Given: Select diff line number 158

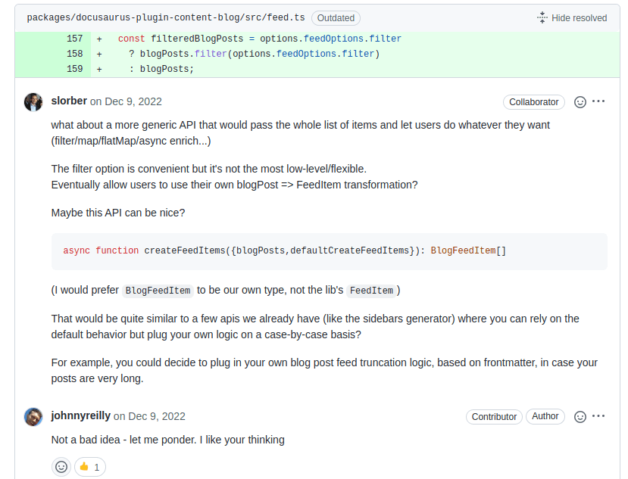Looking at the screenshot, I should 74,54.
